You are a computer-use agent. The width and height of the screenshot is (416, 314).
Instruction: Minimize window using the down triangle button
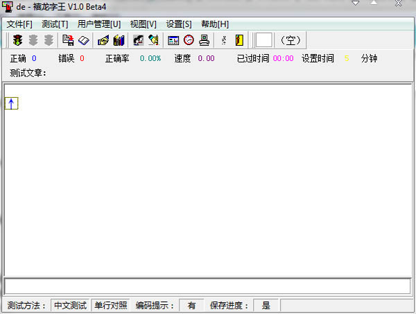click(355, 3)
